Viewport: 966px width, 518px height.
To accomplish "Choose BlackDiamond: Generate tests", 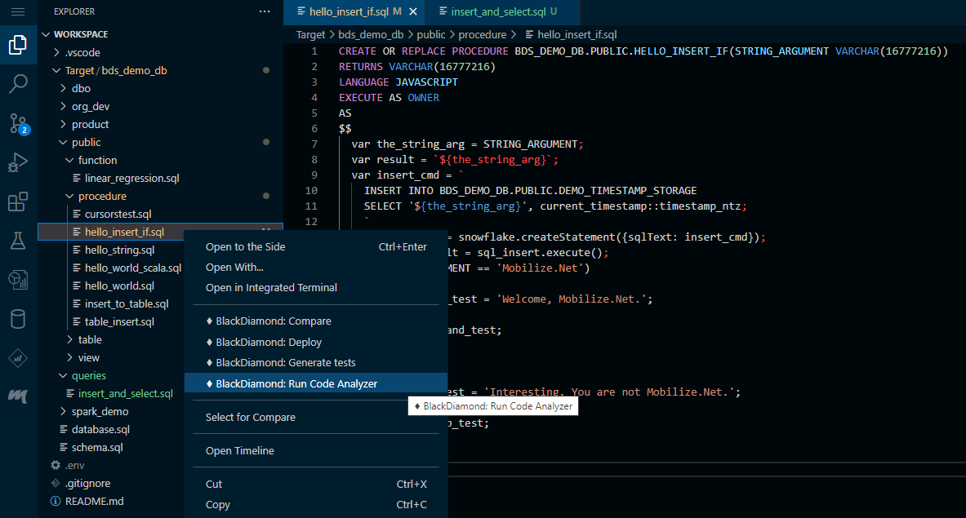I will (316, 362).
